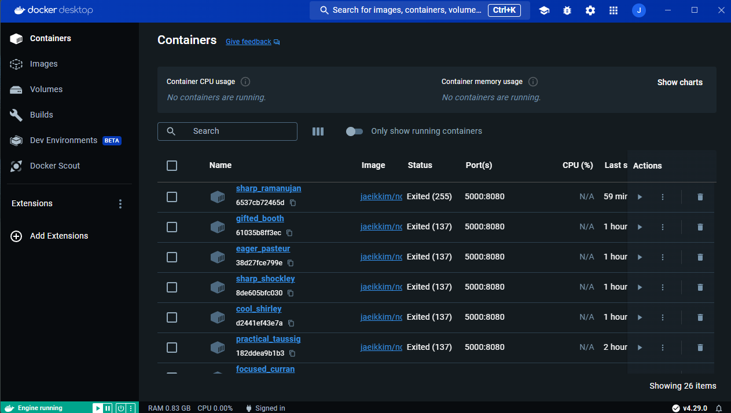Copy container ID 6537cb72465d
Viewport: 731px width, 413px height.
click(293, 203)
